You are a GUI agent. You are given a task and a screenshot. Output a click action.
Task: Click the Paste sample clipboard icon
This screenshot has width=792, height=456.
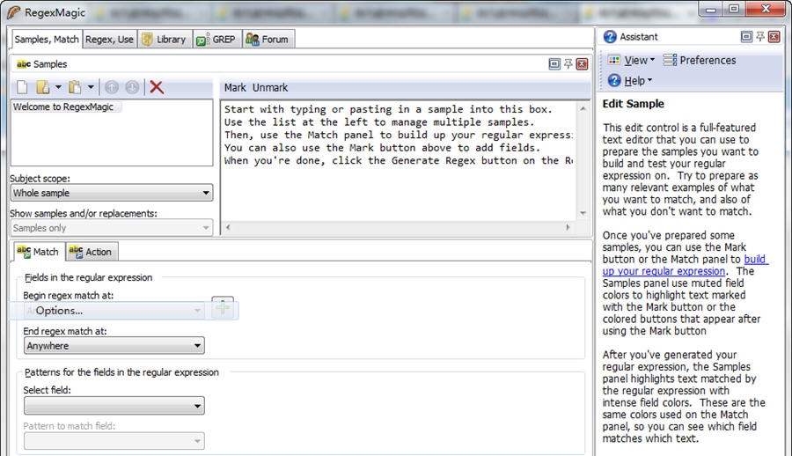point(75,87)
